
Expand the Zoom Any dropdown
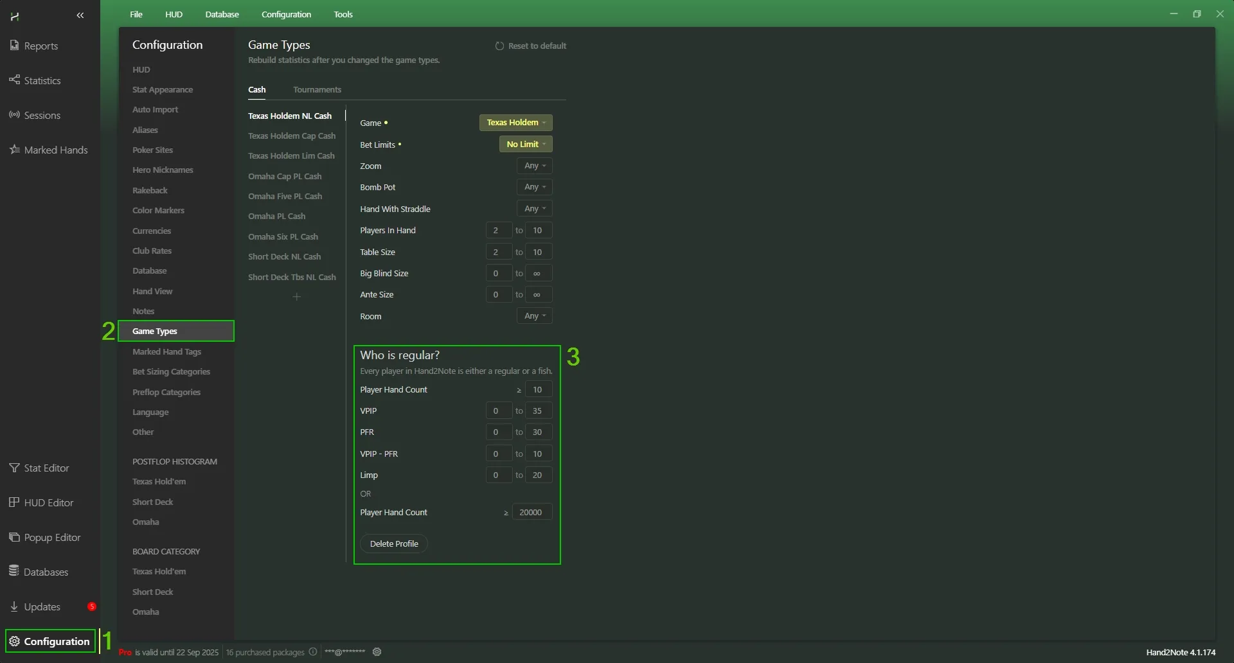[x=534, y=166]
